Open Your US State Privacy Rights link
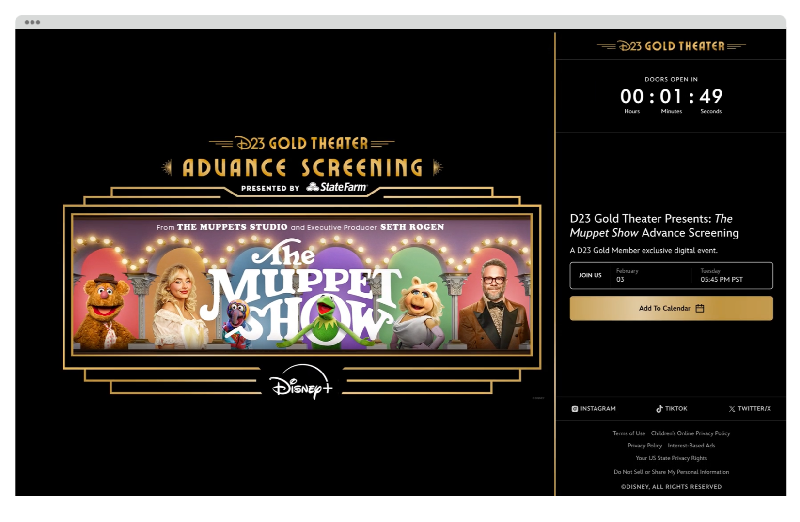 (x=671, y=458)
